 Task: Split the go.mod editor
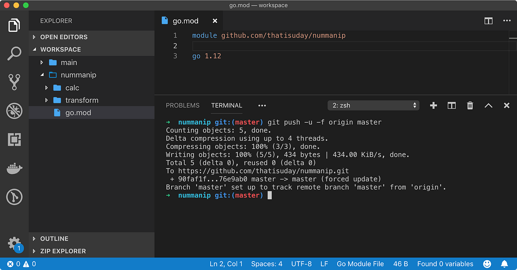[488, 21]
